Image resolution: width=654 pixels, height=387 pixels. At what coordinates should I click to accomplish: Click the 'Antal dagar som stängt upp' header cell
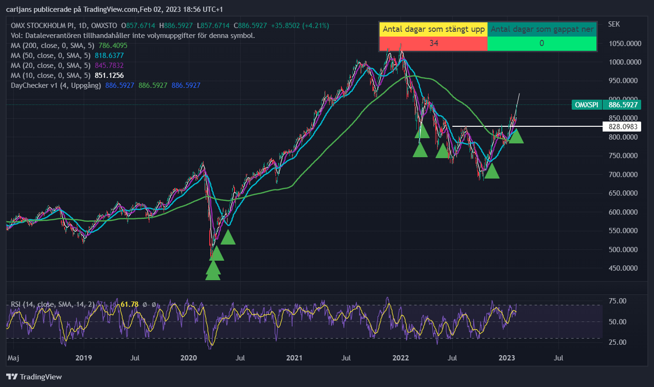(x=434, y=29)
